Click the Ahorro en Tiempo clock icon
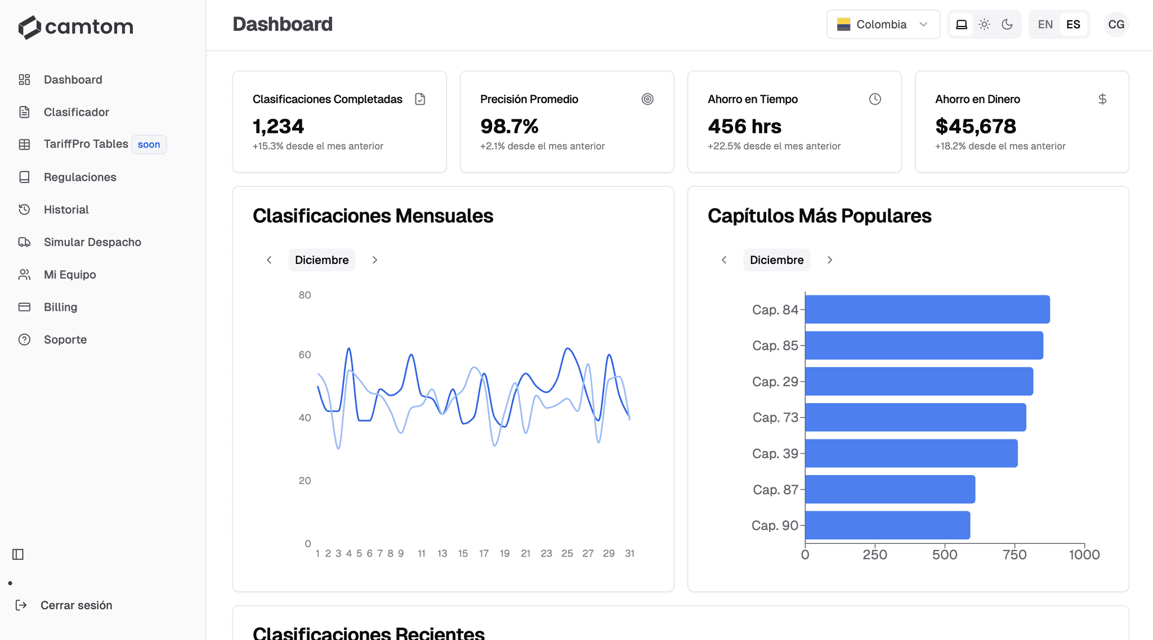 (875, 99)
